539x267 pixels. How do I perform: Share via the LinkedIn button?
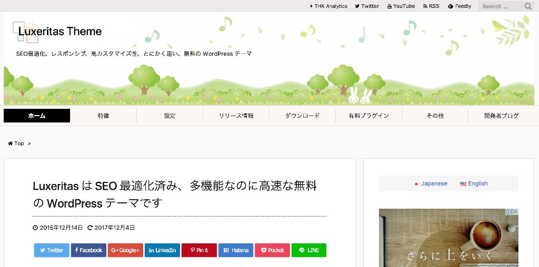click(x=162, y=250)
